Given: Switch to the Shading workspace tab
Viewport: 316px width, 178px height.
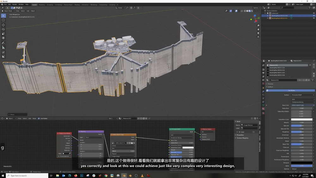Looking at the screenshot, I should pos(77,5).
